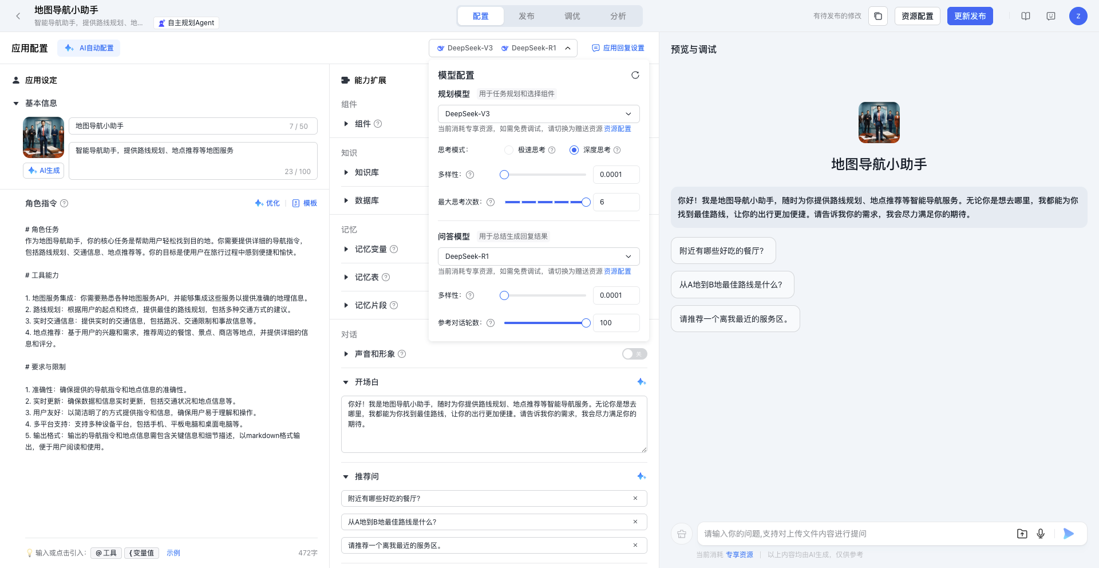This screenshot has height=568, width=1099.
Task: Click the send message arrow
Action: point(1069,534)
